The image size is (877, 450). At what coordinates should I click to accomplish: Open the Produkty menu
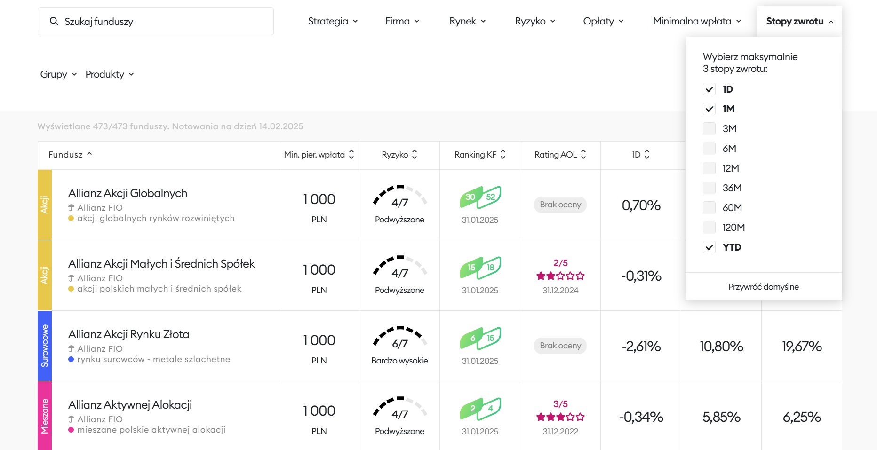click(110, 74)
